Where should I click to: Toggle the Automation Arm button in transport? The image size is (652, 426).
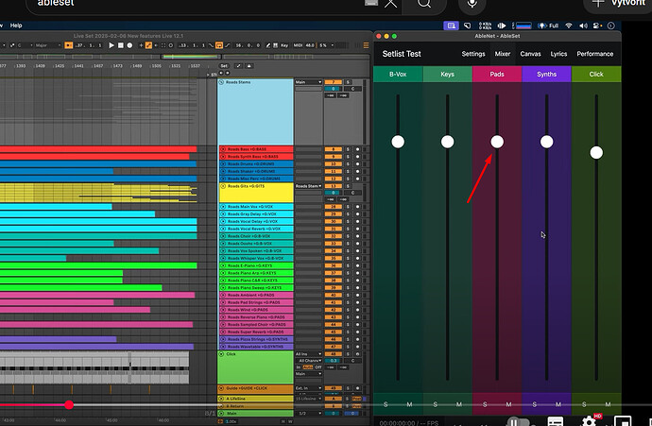pos(148,45)
